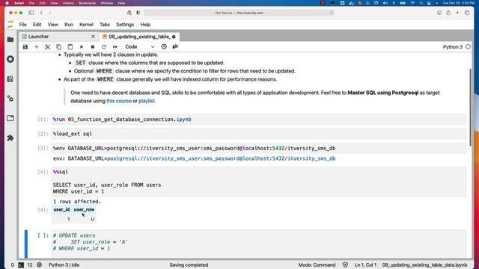This screenshot has width=479, height=269.
Task: Save the notebook with the disk icon
Action: pyautogui.click(x=25, y=47)
